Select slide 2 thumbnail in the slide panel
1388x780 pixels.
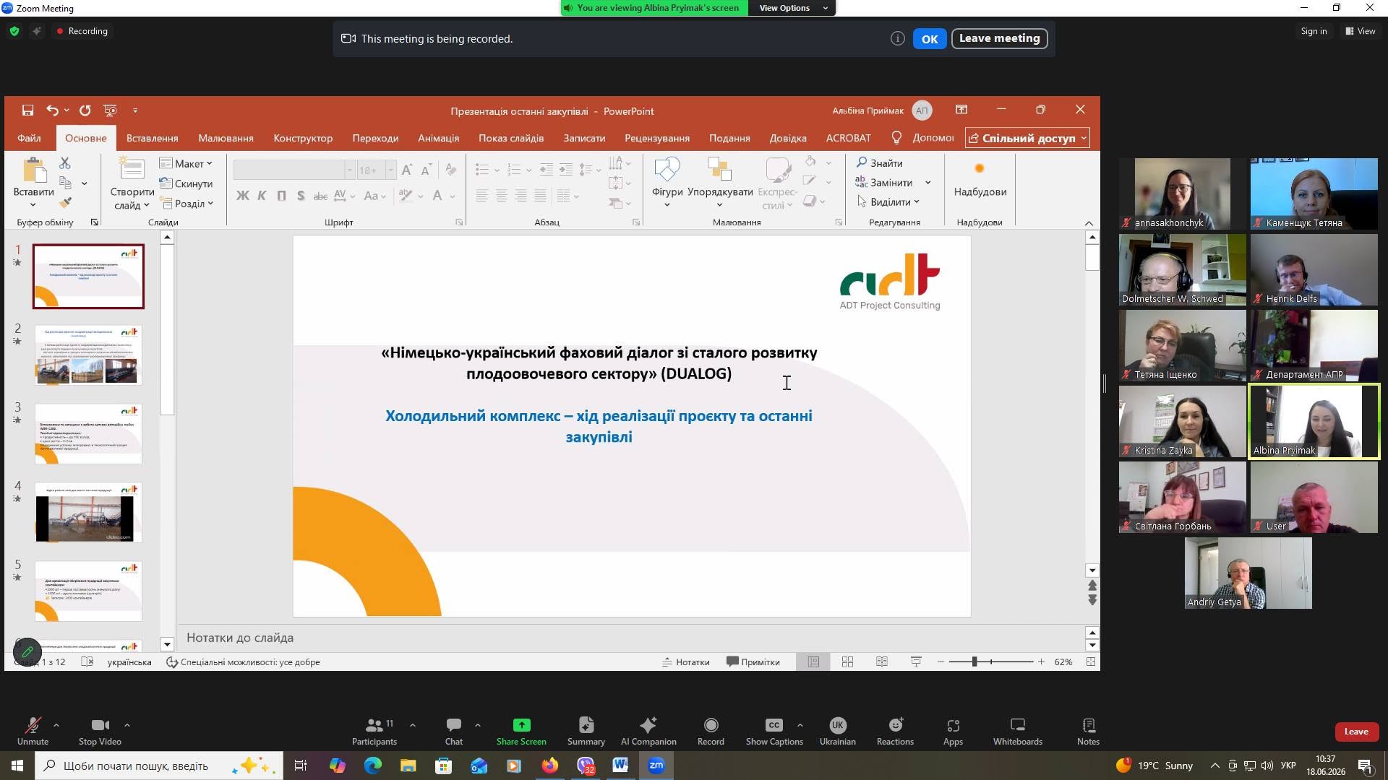point(88,355)
